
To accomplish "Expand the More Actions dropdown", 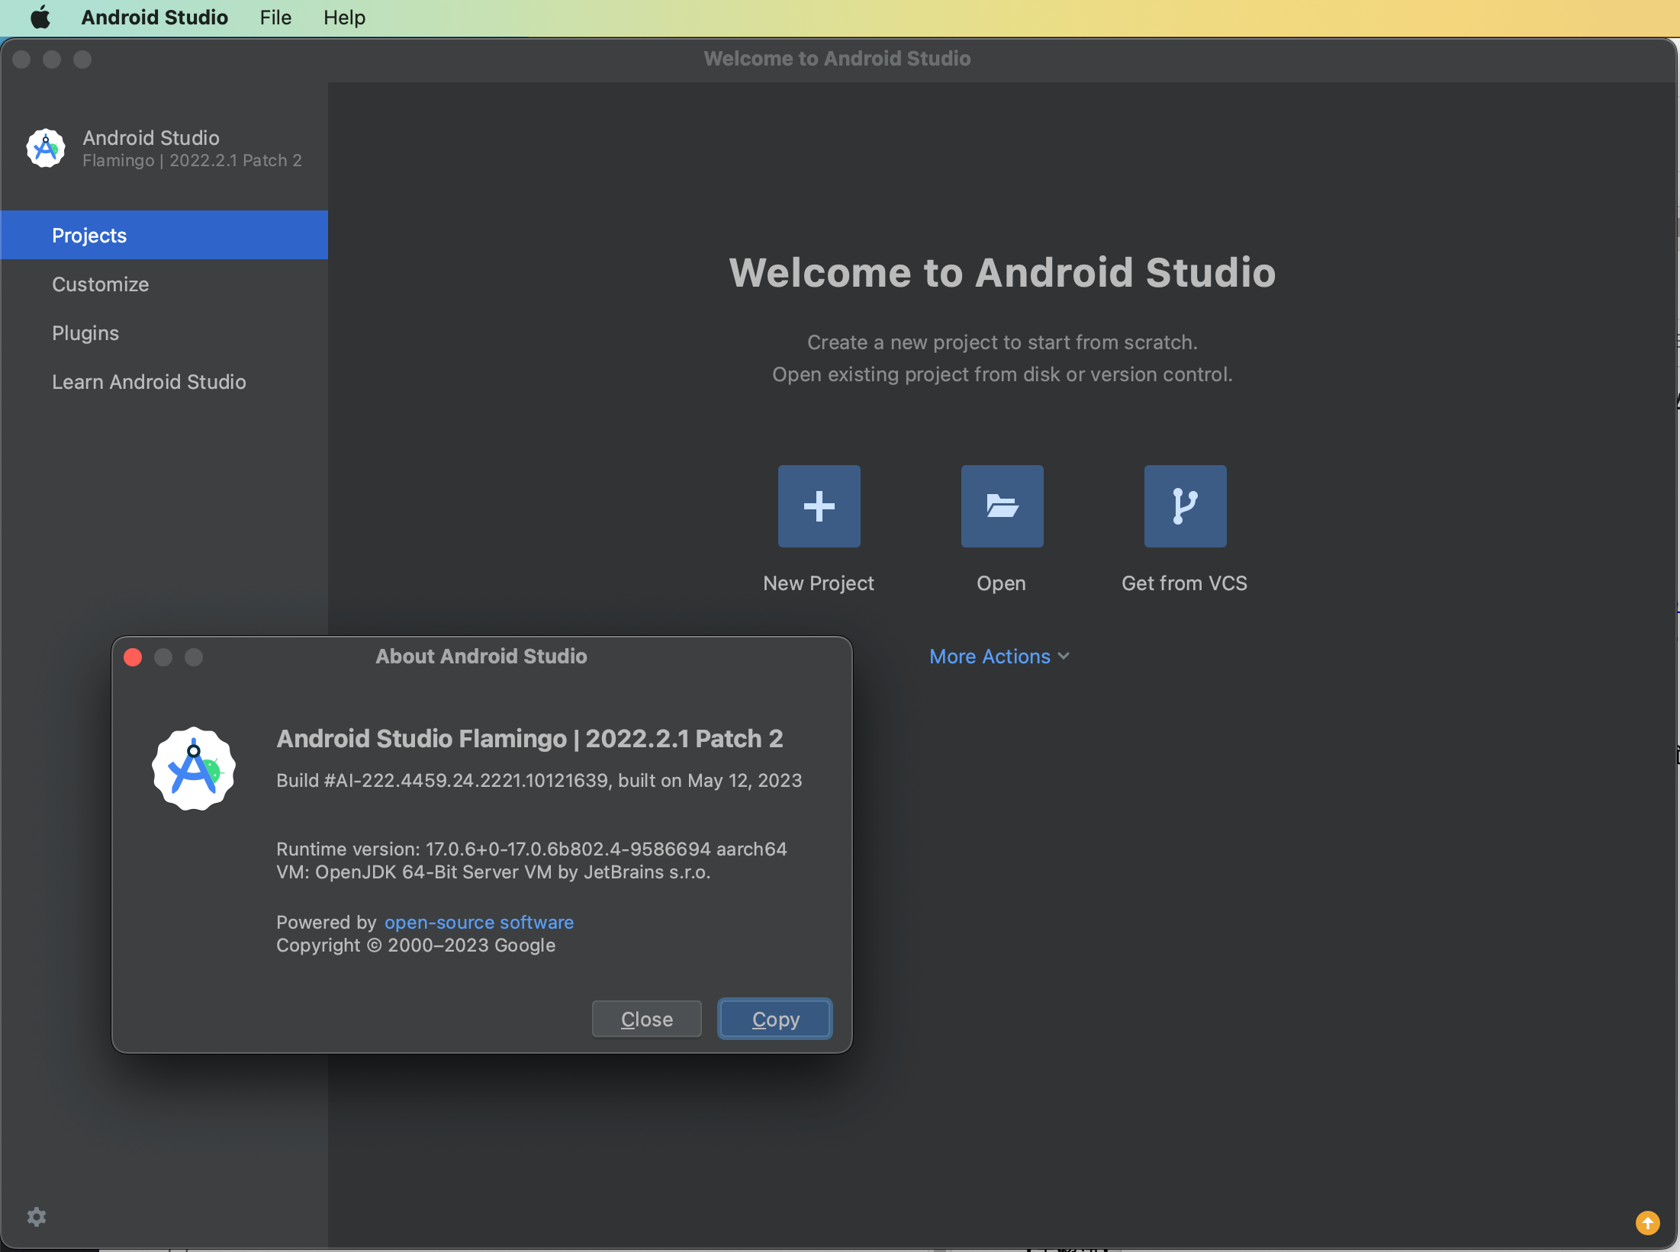I will pyautogui.click(x=999, y=656).
